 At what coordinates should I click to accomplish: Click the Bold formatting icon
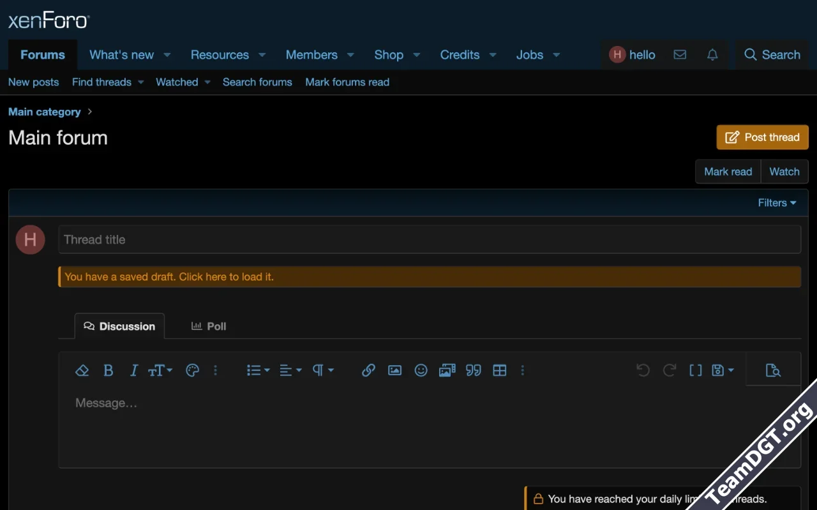[109, 370]
